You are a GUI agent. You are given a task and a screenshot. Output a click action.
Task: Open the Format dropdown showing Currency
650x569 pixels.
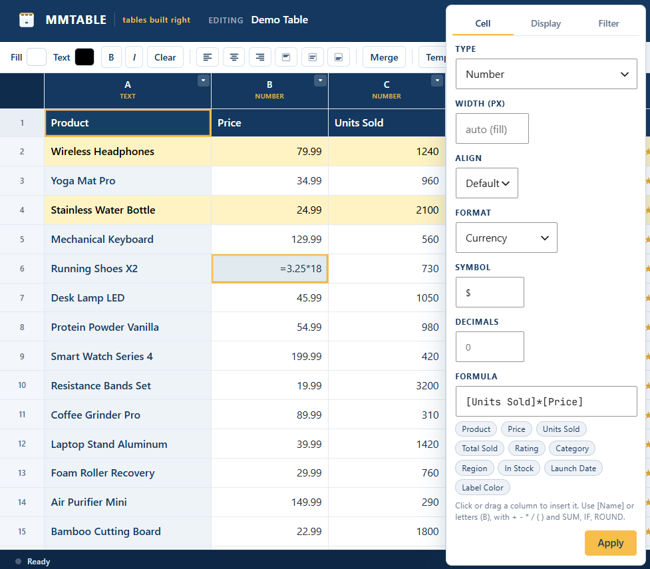pyautogui.click(x=506, y=238)
